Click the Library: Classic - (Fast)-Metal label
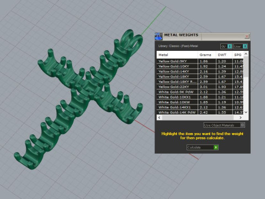Screen dimensions: 265x199 [x=178, y=46]
